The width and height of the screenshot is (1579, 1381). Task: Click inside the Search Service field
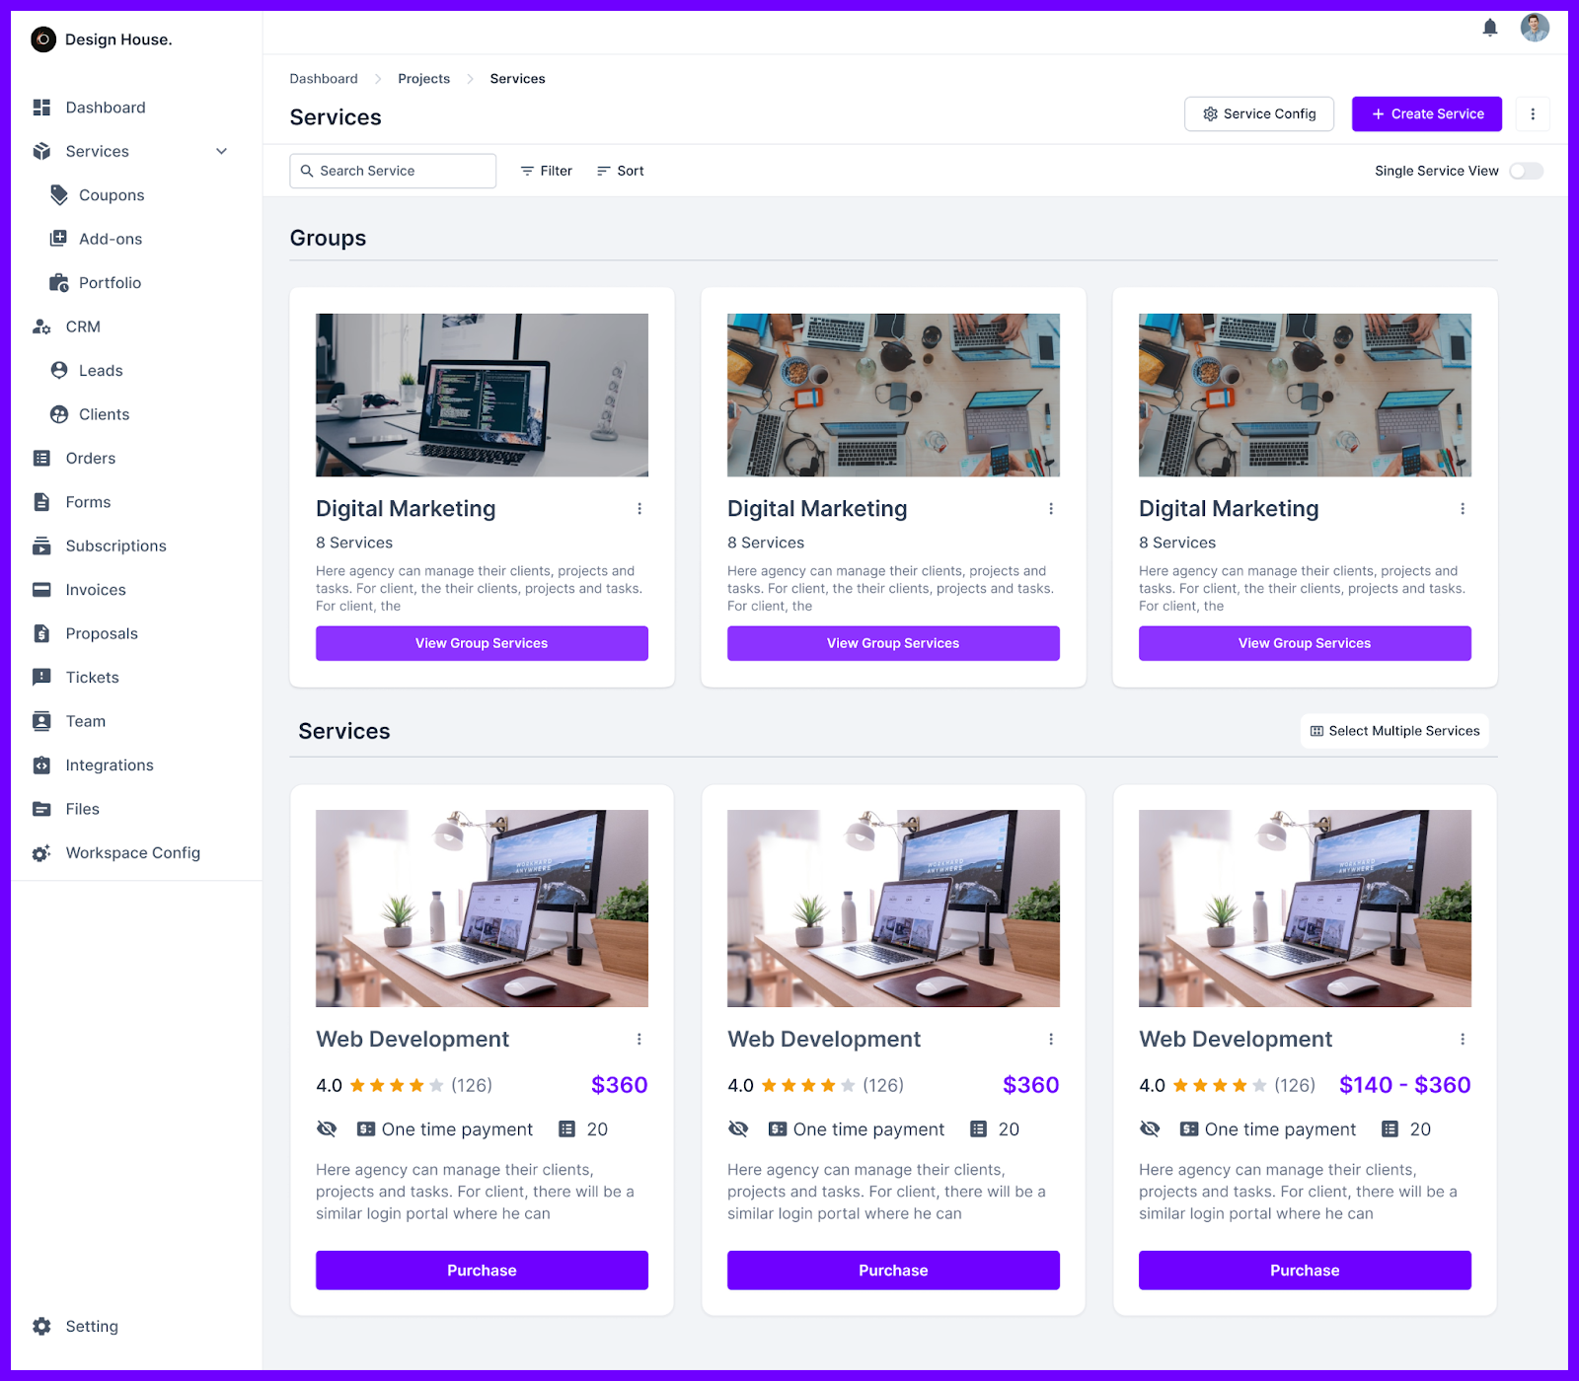[x=393, y=171]
